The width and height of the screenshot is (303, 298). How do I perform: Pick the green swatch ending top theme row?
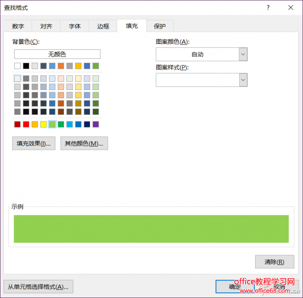96,66
